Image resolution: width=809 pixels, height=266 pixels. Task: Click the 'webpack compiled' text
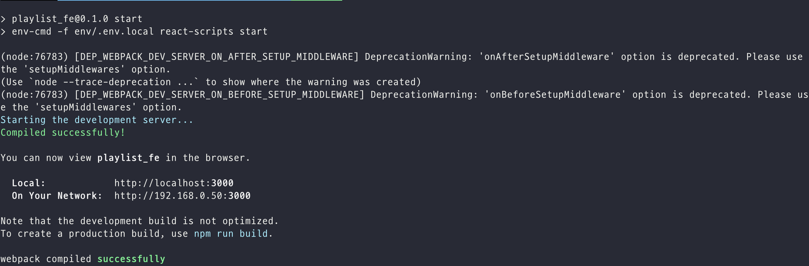(46, 259)
